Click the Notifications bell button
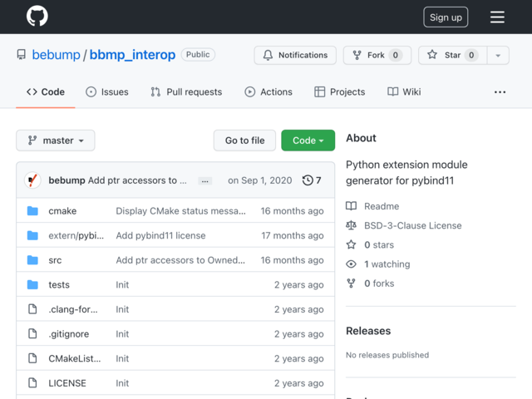532x399 pixels. click(295, 55)
